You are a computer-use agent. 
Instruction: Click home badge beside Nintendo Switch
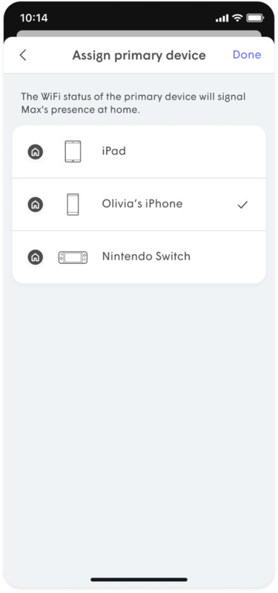35,257
